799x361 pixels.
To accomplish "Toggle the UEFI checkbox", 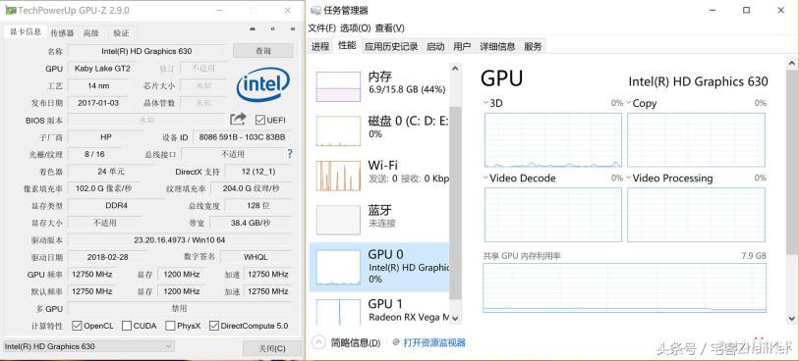I will click(260, 120).
